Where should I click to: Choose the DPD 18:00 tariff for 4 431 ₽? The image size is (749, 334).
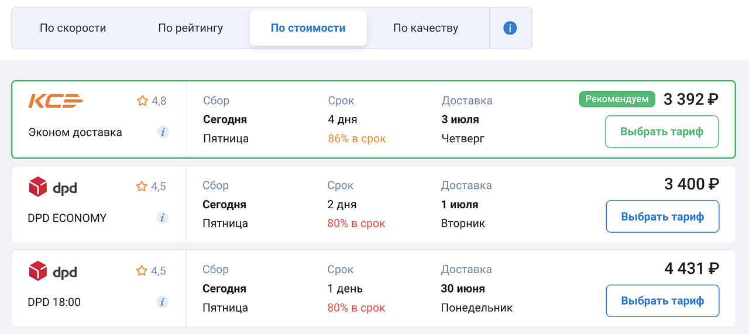(x=662, y=301)
